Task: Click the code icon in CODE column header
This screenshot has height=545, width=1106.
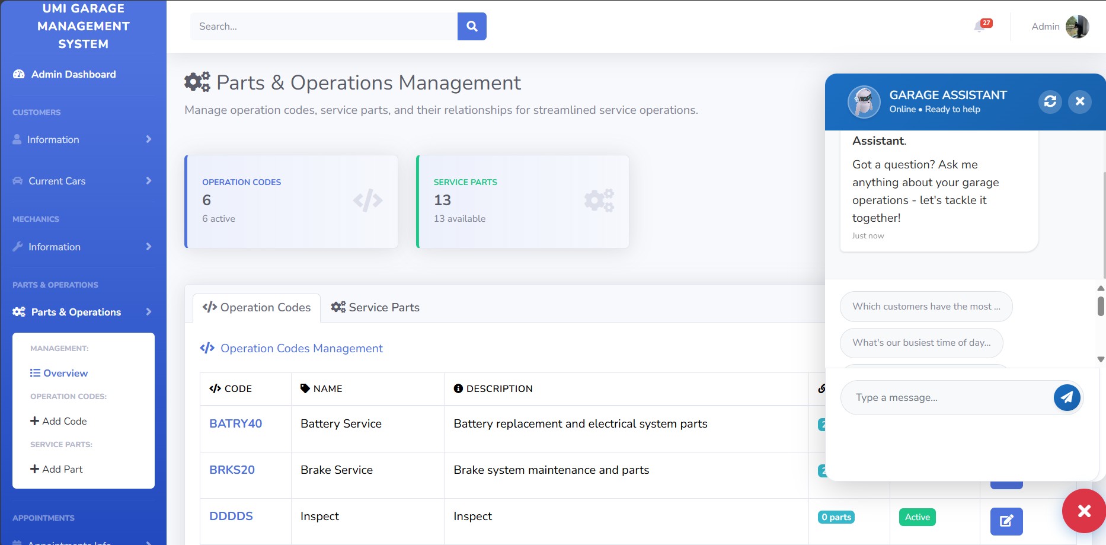Action: point(215,388)
